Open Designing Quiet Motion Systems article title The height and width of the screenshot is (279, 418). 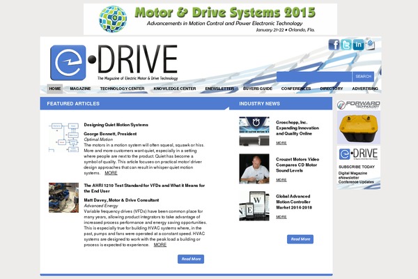pos(116,125)
